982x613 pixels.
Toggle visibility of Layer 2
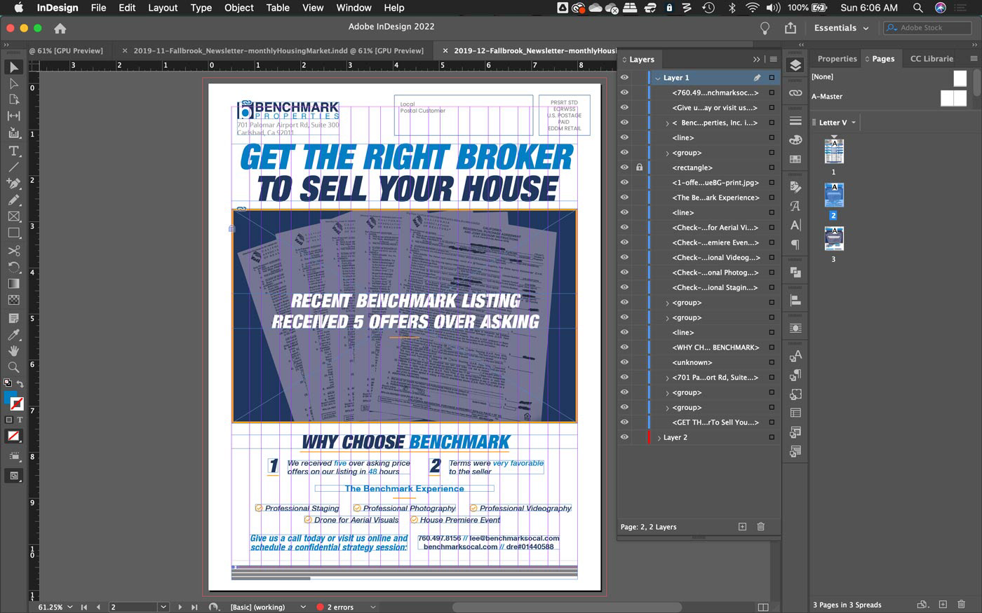[624, 437]
